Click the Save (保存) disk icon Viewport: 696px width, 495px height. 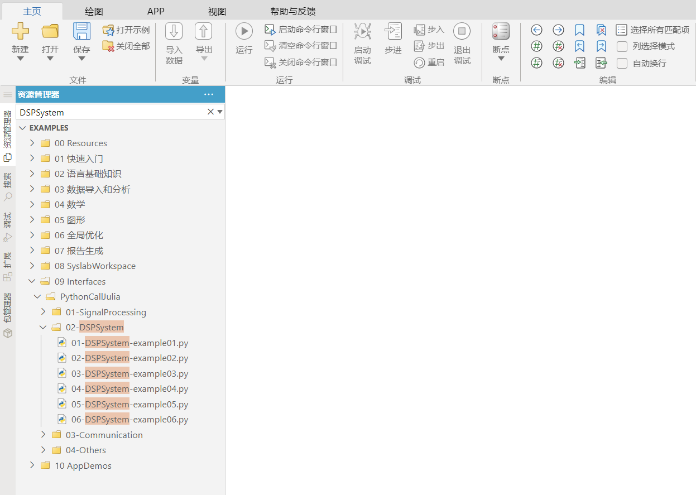pyautogui.click(x=81, y=31)
